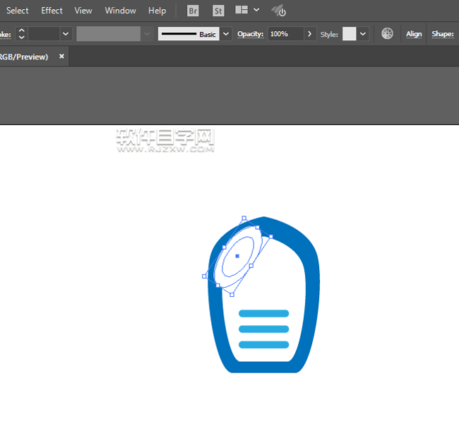Viewport: 459px width, 439px height.
Task: Click the Opacity label link
Action: tap(250, 34)
